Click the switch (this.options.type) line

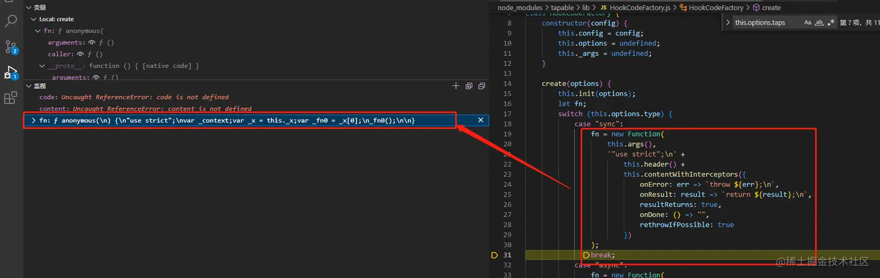point(616,114)
